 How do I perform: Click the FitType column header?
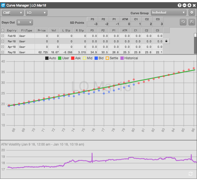click(27, 31)
